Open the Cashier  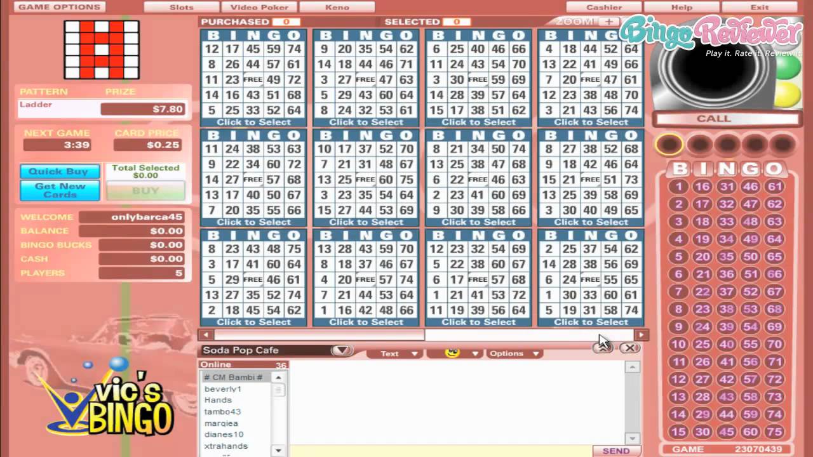pyautogui.click(x=604, y=7)
